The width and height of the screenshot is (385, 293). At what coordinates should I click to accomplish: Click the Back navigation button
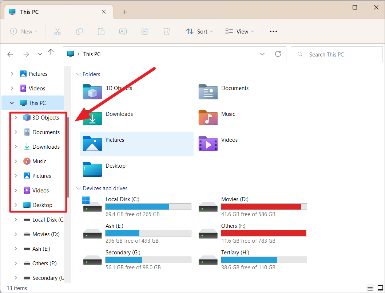click(10, 54)
